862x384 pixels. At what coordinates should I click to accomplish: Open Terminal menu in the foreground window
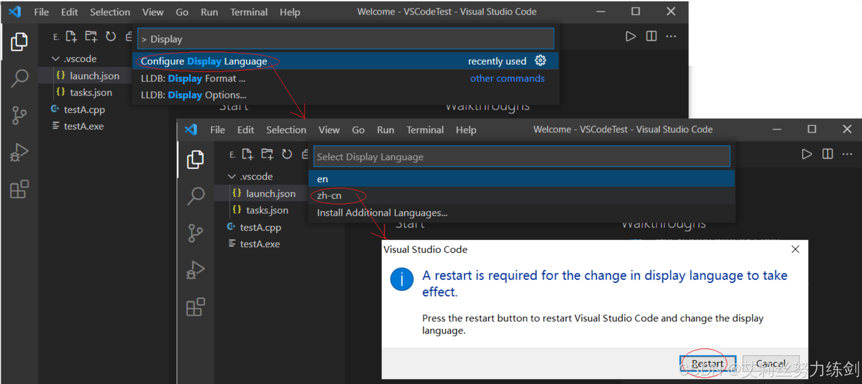(425, 130)
